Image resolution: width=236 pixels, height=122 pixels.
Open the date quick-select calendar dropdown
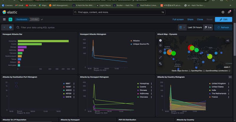[x=182, y=27]
